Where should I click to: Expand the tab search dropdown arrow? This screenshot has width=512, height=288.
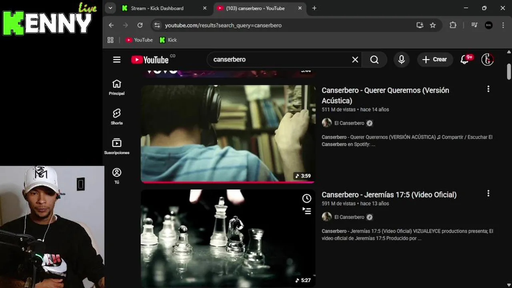click(x=110, y=8)
